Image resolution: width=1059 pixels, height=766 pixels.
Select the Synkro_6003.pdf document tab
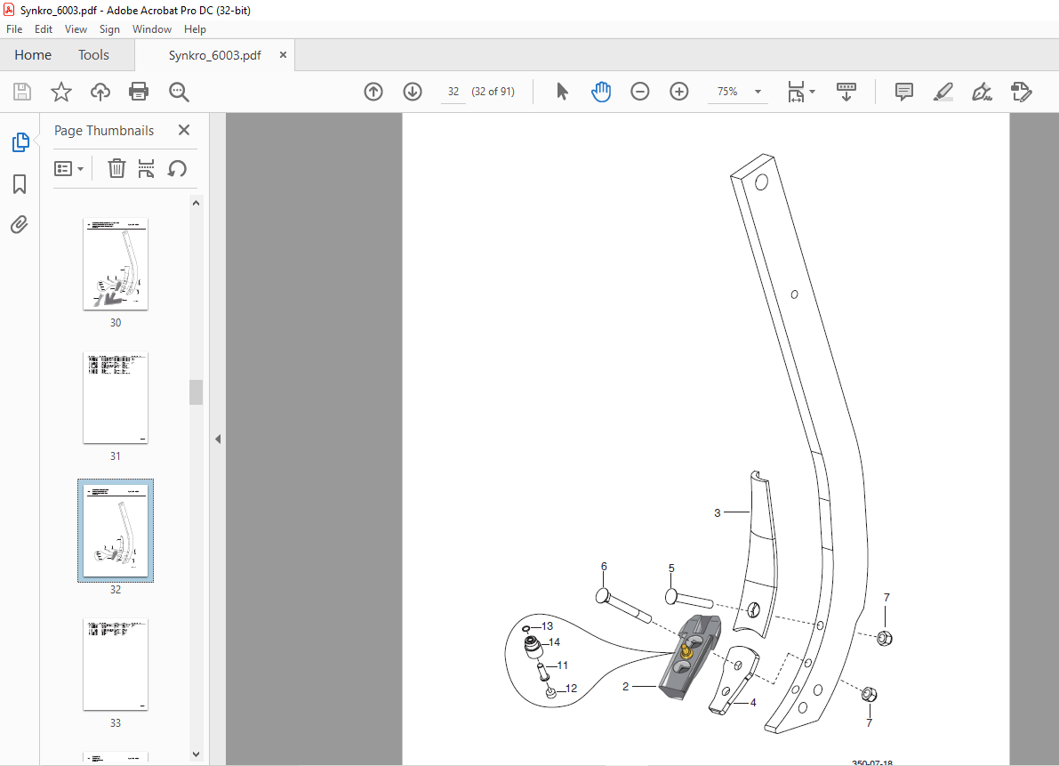[x=215, y=55]
